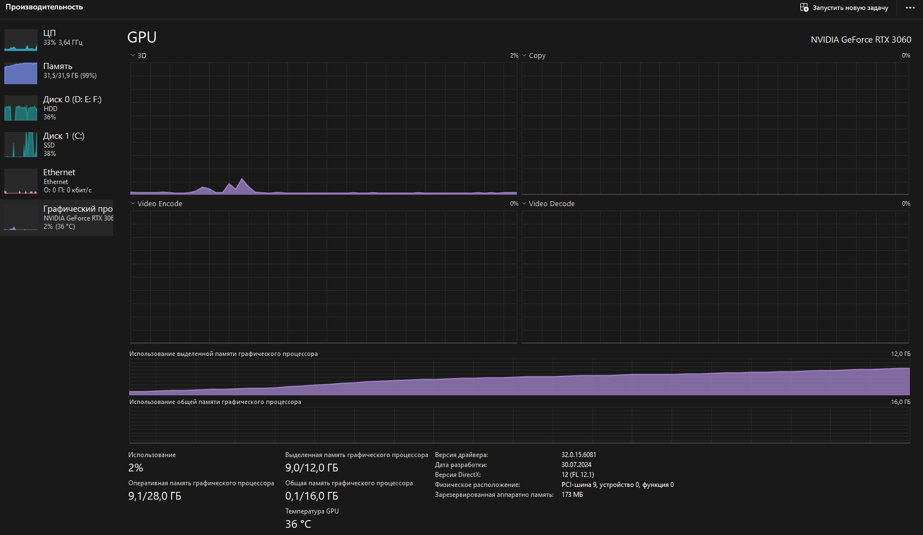The height and width of the screenshot is (535, 923).
Task: Click the 9,0/12,0 ГБ dedicated memory value
Action: 312,468
